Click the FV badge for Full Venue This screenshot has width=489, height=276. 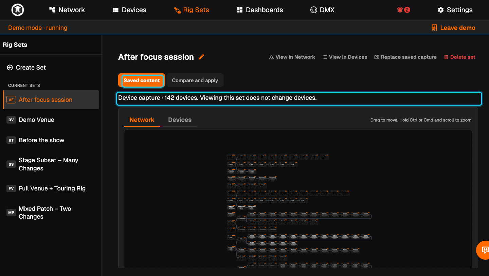click(x=11, y=188)
